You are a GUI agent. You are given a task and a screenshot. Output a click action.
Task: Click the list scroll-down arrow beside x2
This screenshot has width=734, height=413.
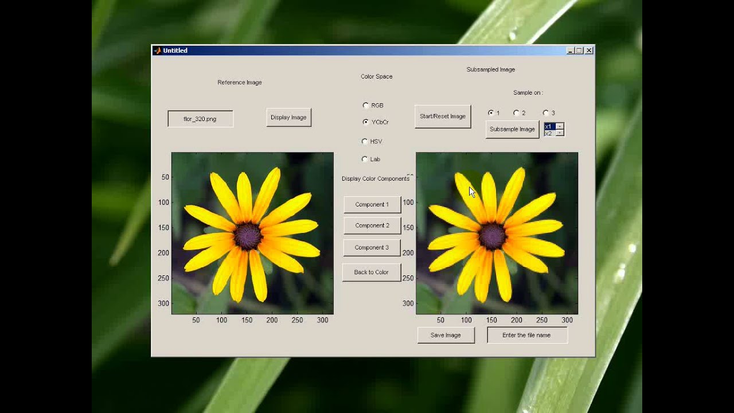560,133
